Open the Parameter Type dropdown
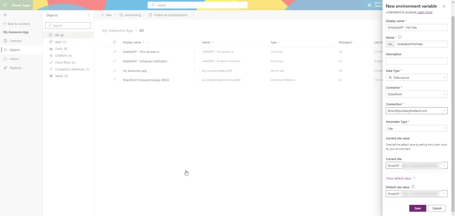Screen dimensions: 455x216 coord(417,128)
